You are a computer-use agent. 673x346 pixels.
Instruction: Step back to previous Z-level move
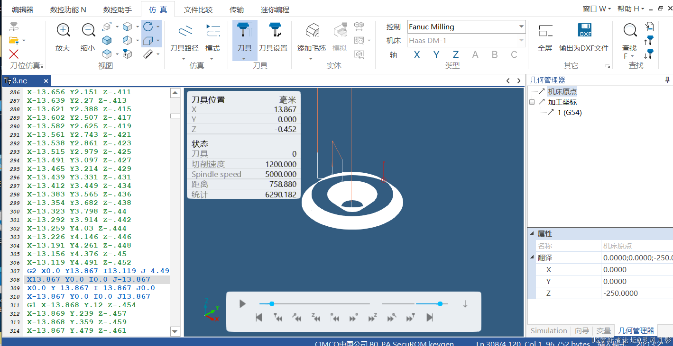(316, 318)
